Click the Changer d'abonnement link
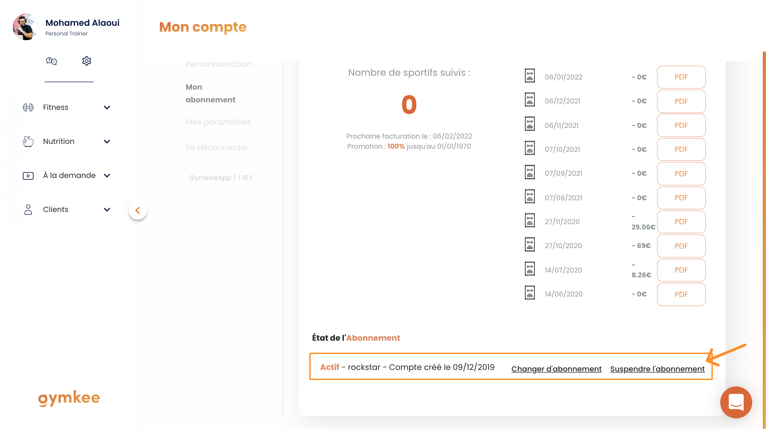The height and width of the screenshot is (429, 766). pyautogui.click(x=556, y=369)
